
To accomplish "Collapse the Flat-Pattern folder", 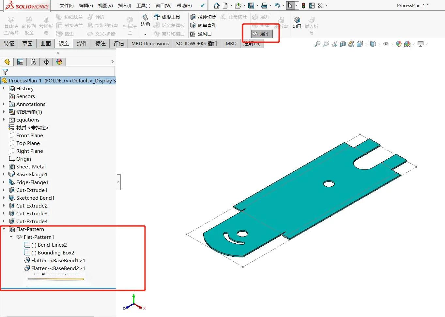I will pyautogui.click(x=4, y=229).
